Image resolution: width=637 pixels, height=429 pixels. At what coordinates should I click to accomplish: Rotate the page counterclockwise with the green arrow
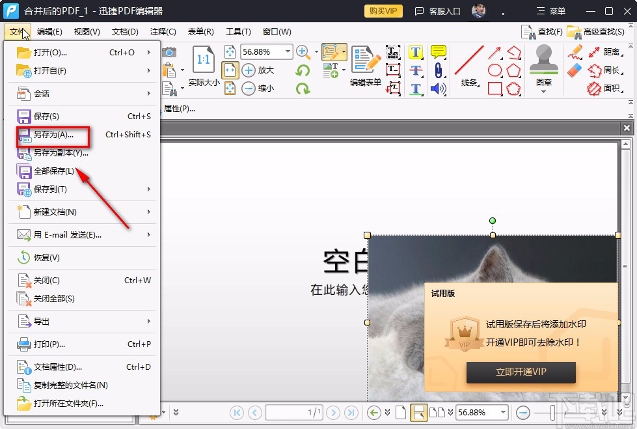[303, 70]
